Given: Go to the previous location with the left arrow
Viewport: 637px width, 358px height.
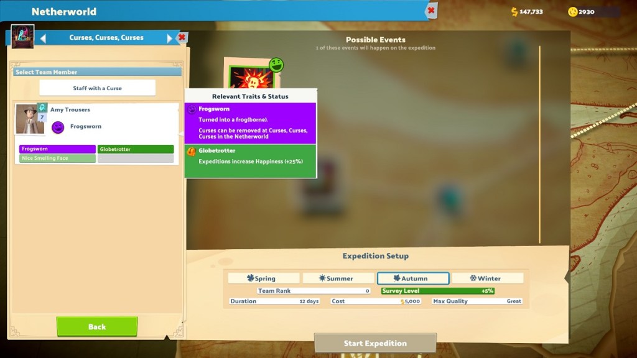Looking at the screenshot, I should coord(43,39).
